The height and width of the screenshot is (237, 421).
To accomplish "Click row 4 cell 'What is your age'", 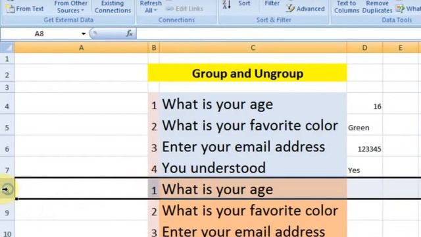I will pyautogui.click(x=253, y=104).
